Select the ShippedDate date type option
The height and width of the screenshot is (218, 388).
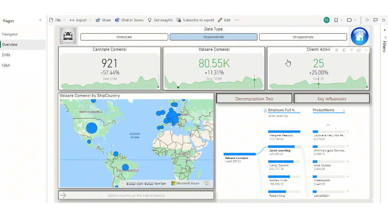pos(302,37)
